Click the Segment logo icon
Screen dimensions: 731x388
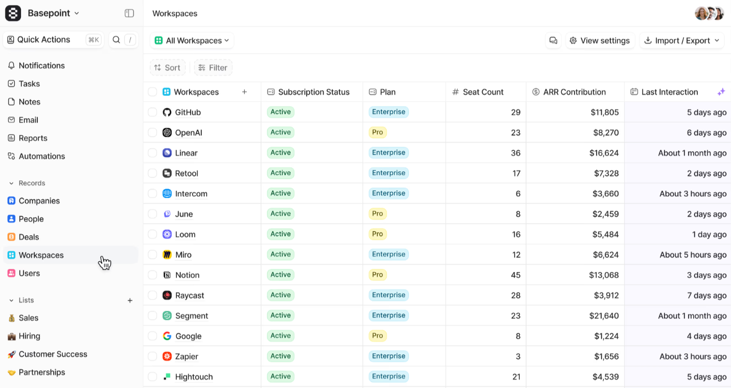tap(167, 316)
